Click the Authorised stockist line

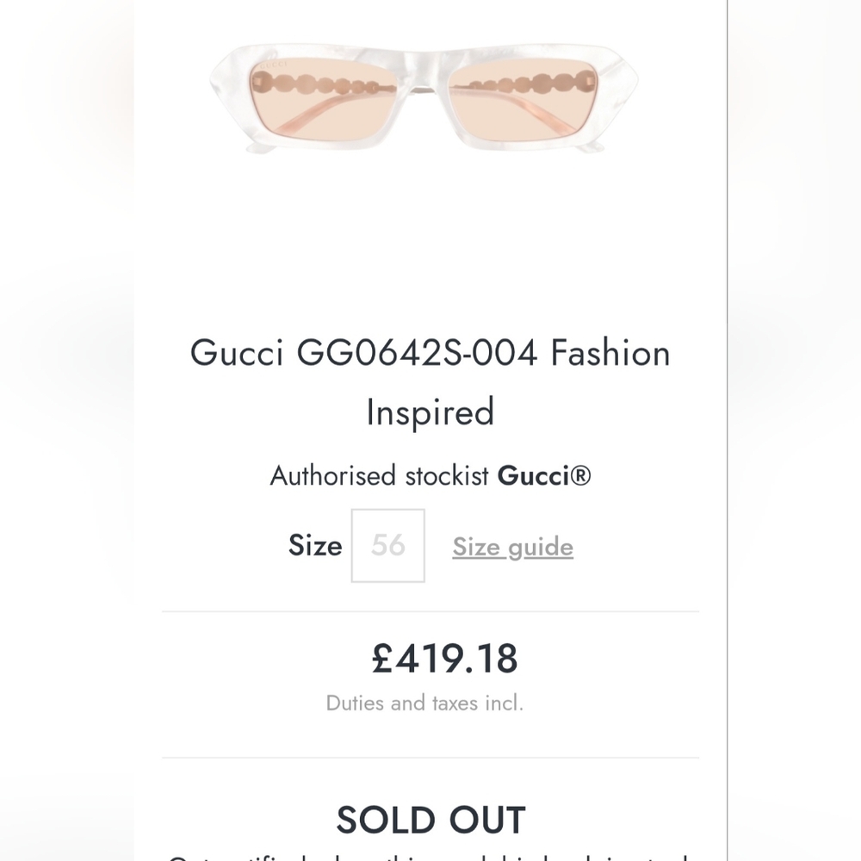click(x=430, y=475)
